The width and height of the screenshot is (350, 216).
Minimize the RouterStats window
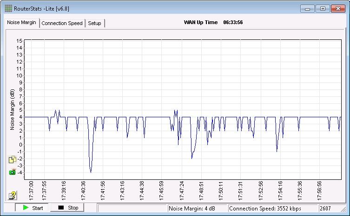click(307, 9)
